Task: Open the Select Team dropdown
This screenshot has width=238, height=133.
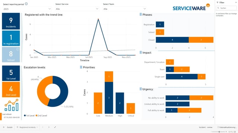Action: [x=125, y=9]
